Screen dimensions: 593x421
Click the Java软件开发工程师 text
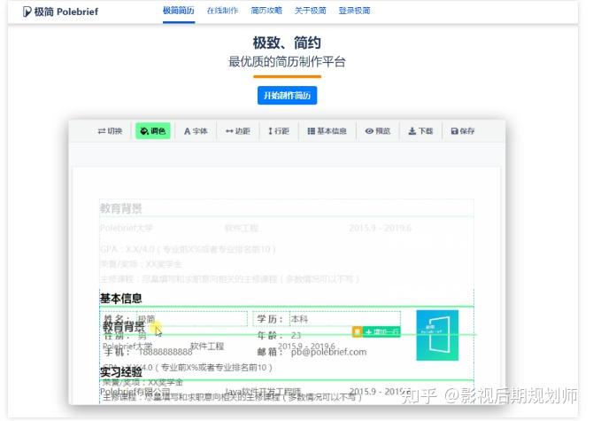(x=263, y=391)
